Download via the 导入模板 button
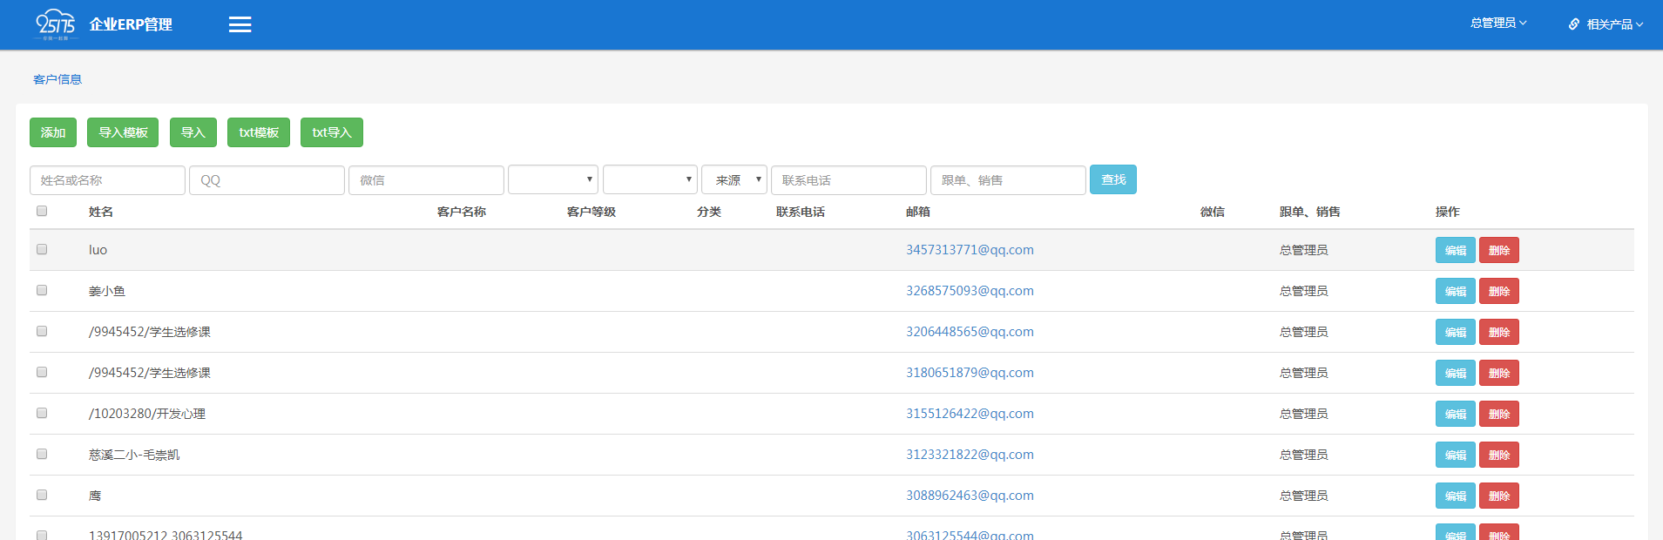 coord(123,132)
